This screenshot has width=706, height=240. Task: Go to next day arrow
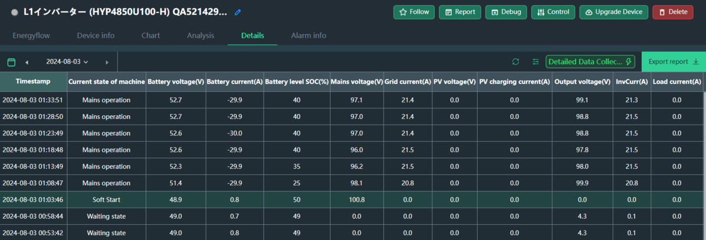pyautogui.click(x=106, y=62)
